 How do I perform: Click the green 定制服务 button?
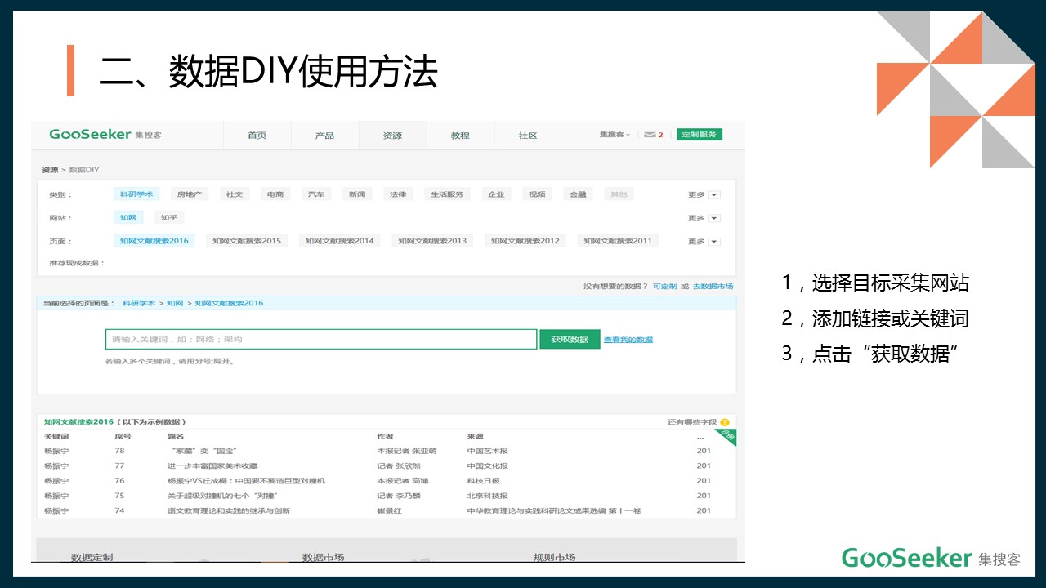[700, 135]
